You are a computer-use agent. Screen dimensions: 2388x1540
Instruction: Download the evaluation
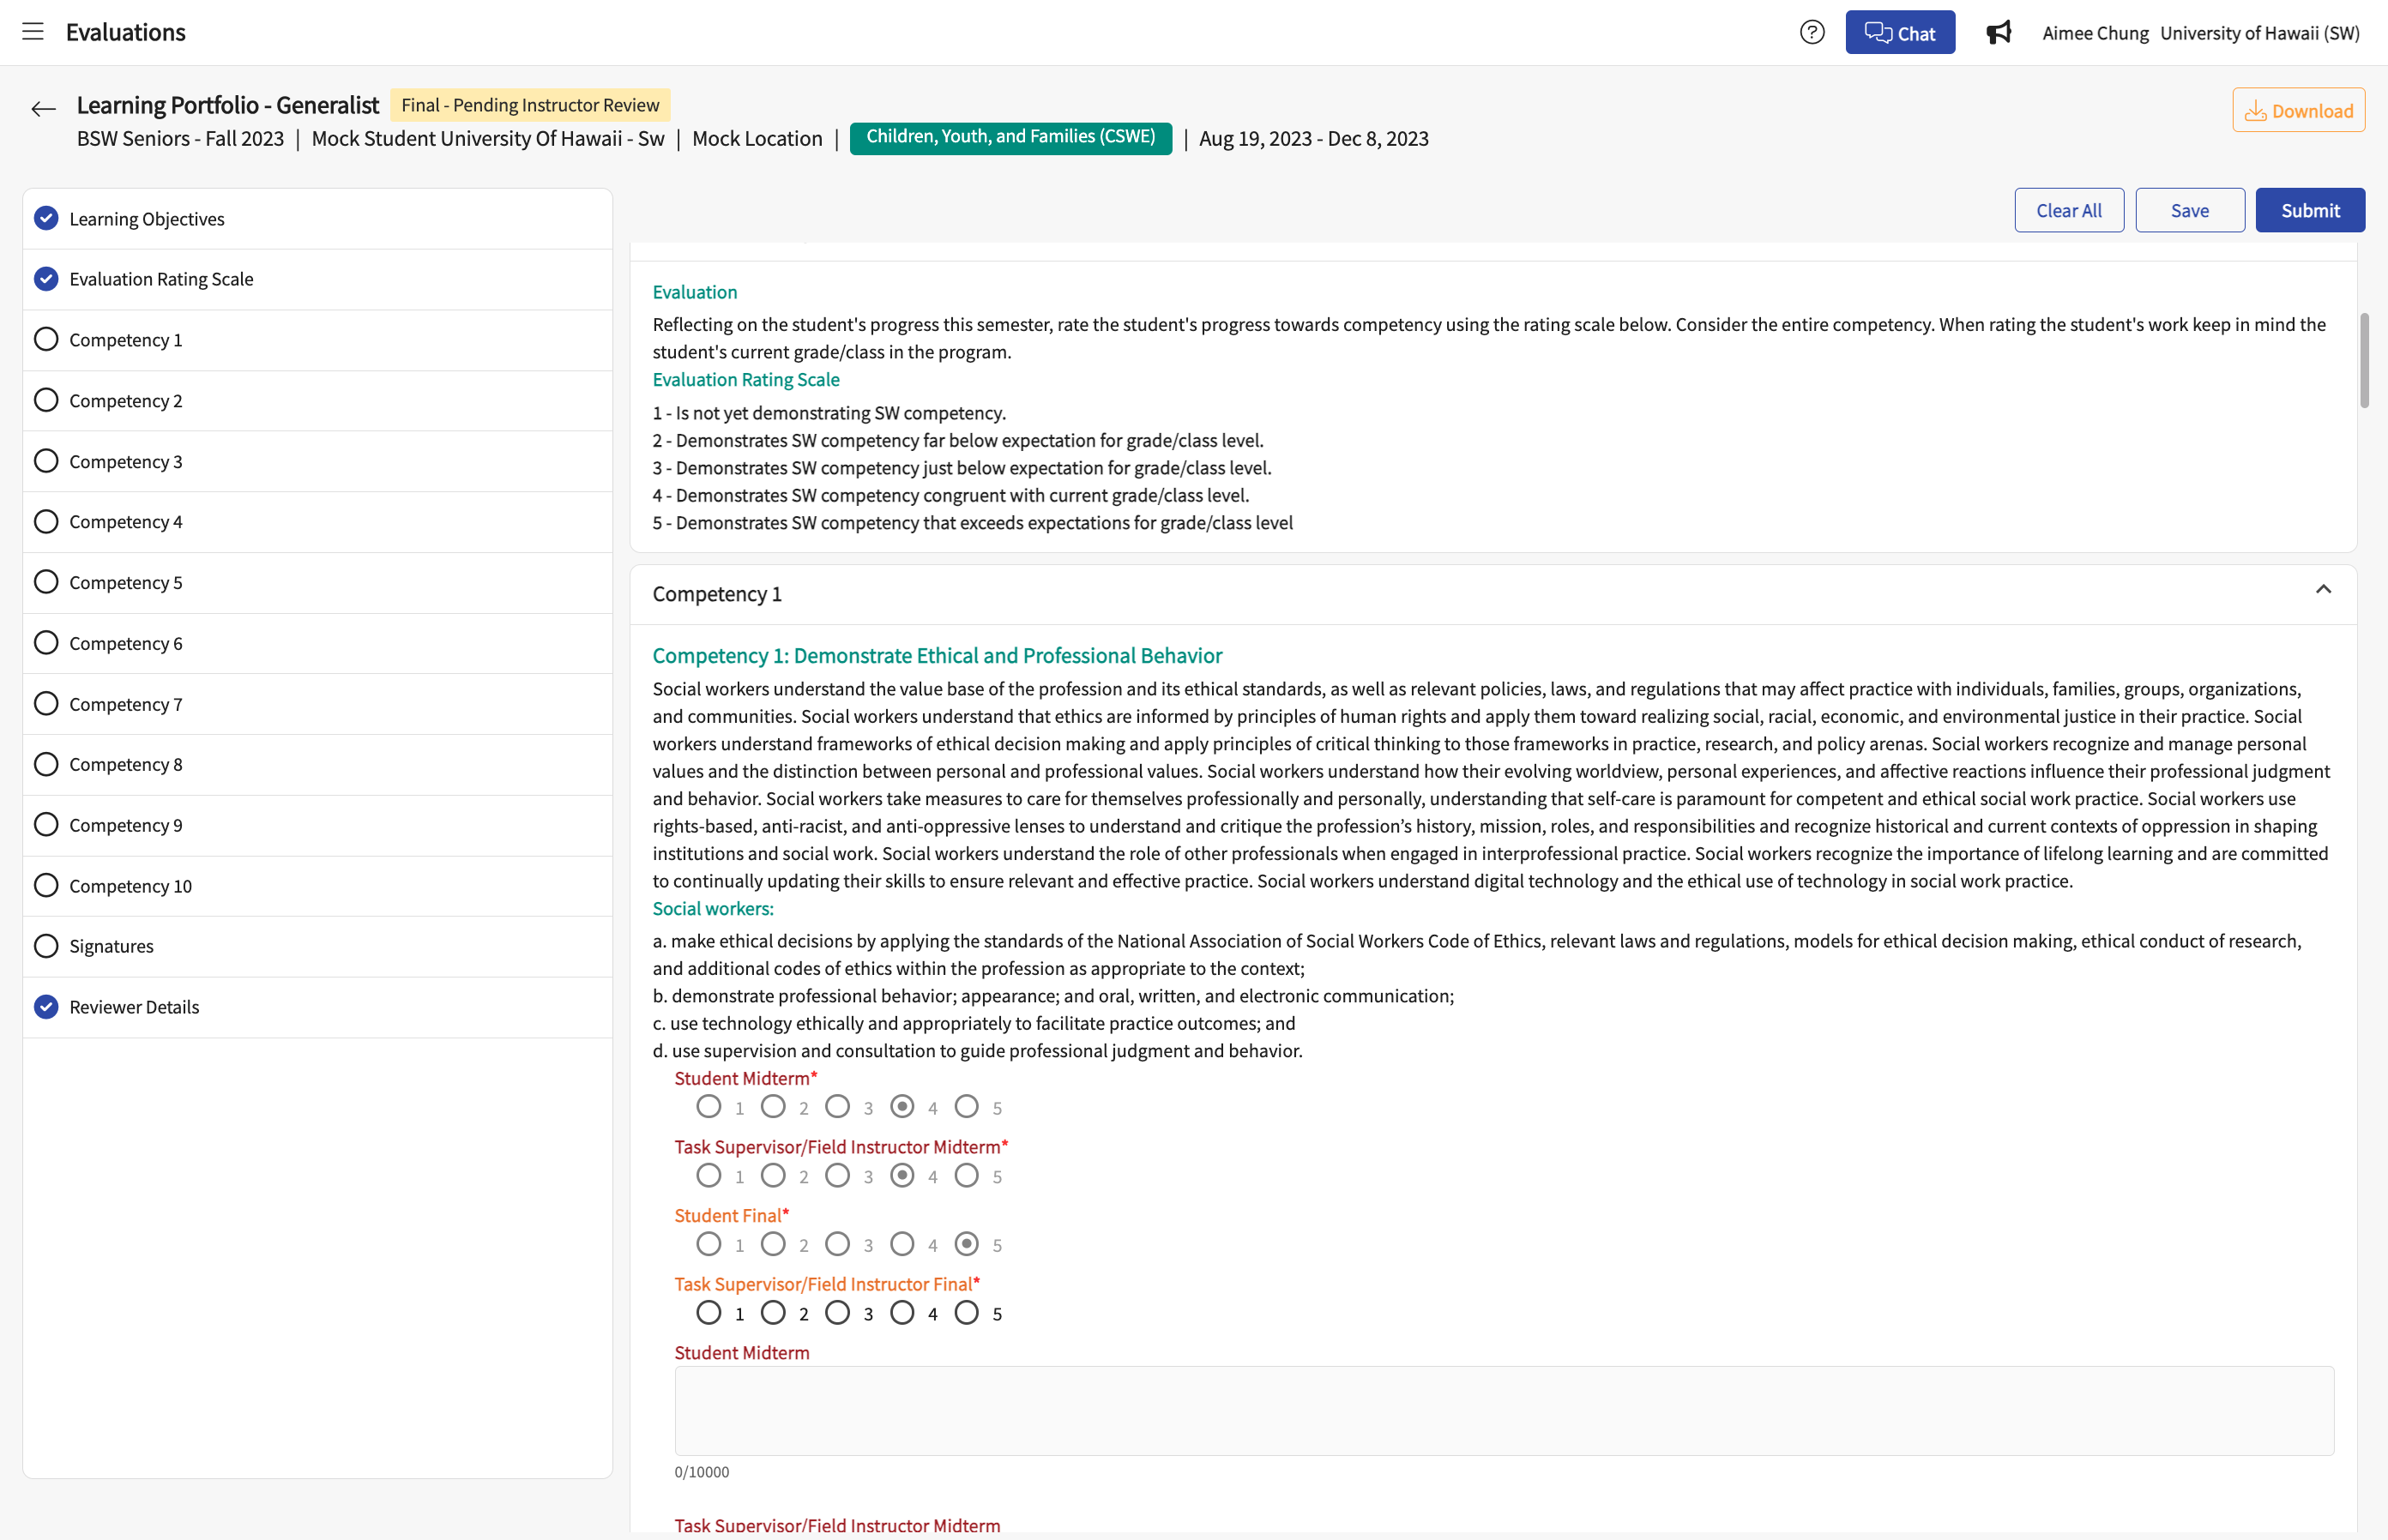pyautogui.click(x=2298, y=110)
